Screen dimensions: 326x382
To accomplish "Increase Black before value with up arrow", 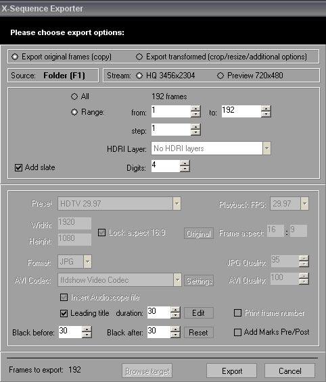I will coord(87,329).
